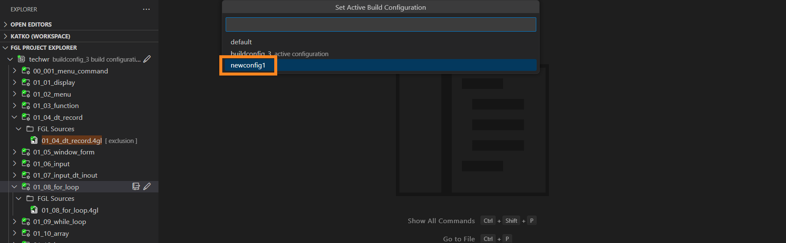The height and width of the screenshot is (243, 786).
Task: Click build icon on 01_08_for_loop row
Action: tap(136, 186)
